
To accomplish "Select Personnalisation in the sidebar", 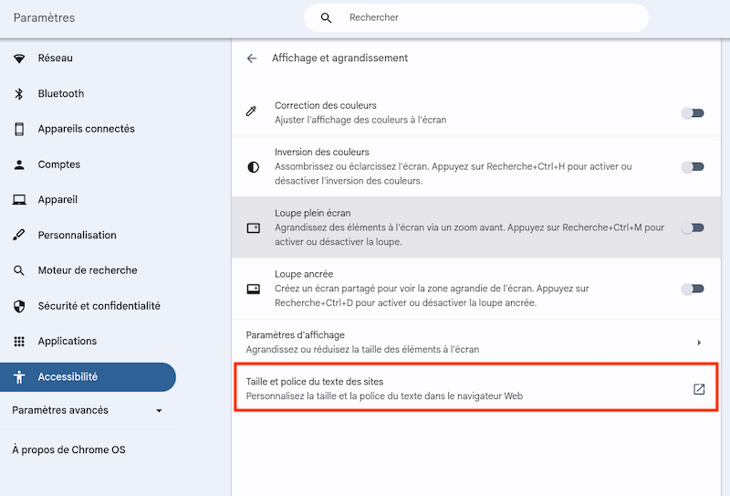I will 77,235.
